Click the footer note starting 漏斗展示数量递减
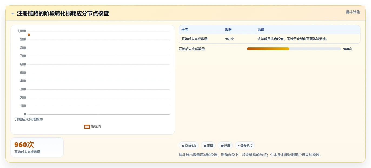The height and width of the screenshot is (168, 371). click(x=250, y=155)
